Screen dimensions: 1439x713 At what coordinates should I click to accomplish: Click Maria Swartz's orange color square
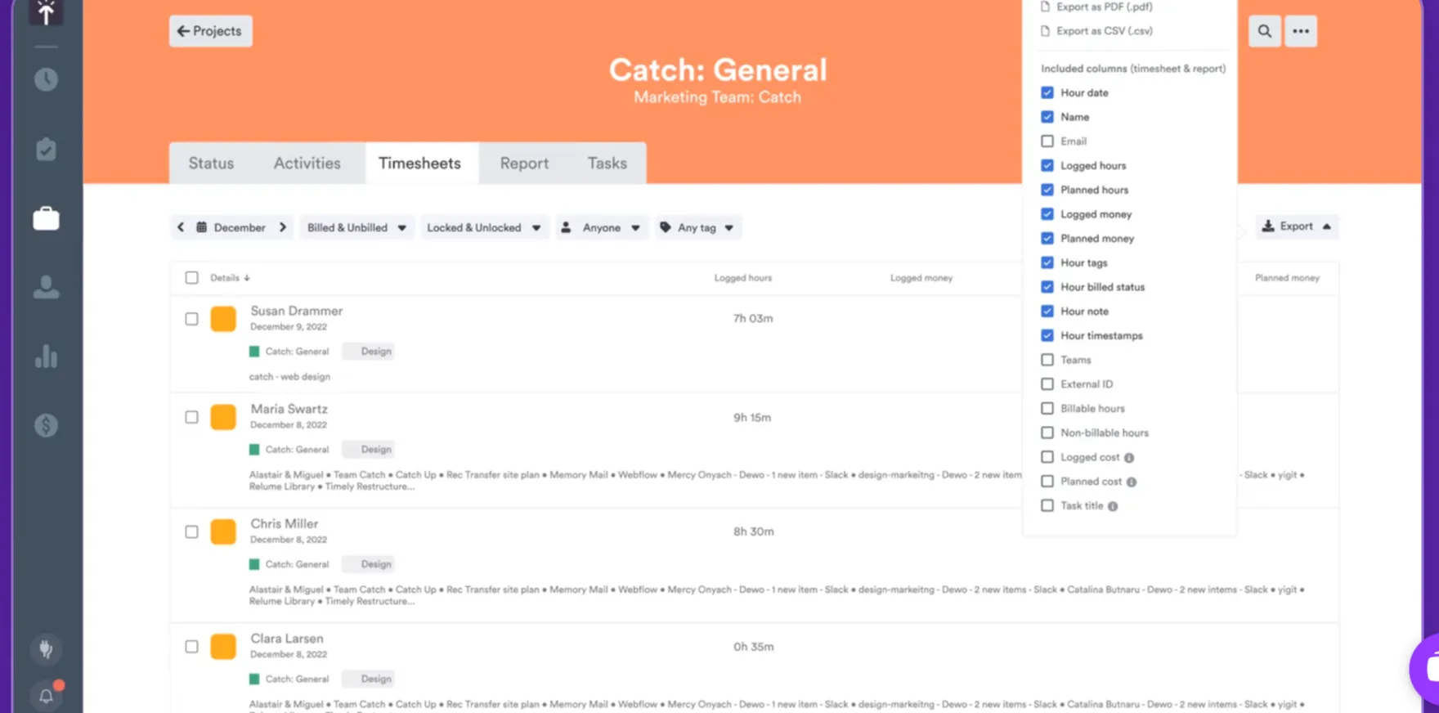pyautogui.click(x=223, y=417)
